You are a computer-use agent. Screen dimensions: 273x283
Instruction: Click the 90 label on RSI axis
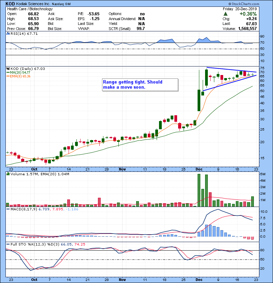262,36
